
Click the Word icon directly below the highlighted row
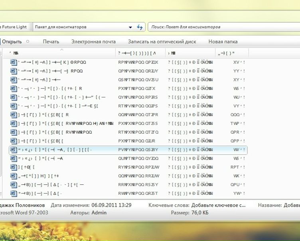point(12,158)
